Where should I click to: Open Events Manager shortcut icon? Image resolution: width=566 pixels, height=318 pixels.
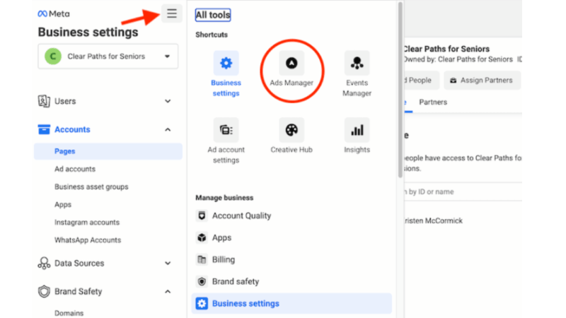point(357,63)
